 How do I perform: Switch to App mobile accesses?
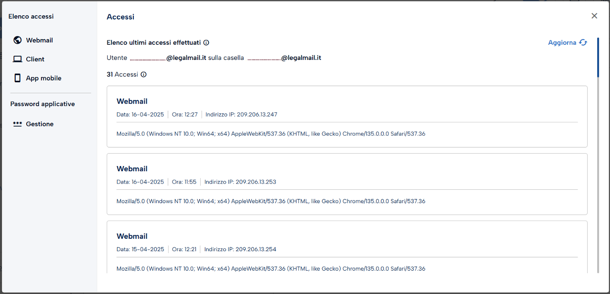point(43,78)
